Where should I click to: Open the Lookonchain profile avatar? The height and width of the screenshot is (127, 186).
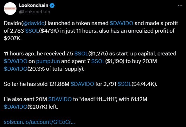tap(10, 9)
